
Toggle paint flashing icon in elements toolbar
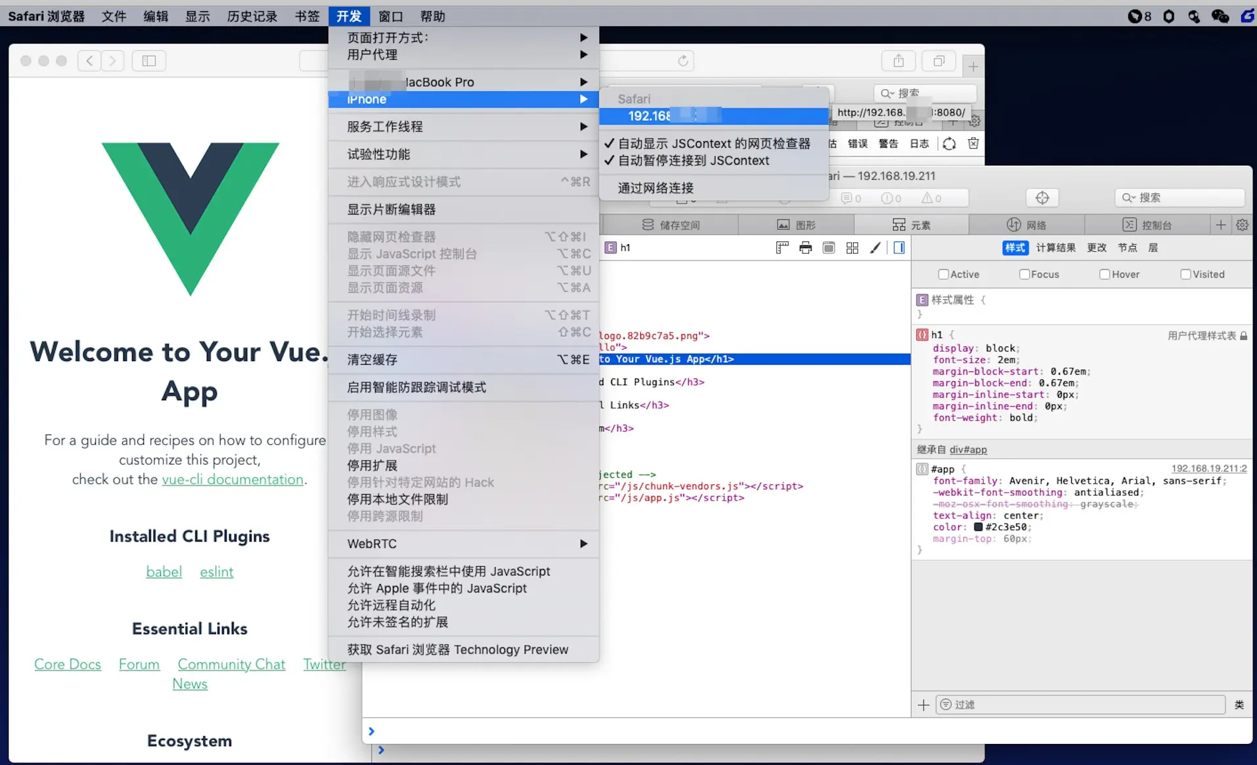pos(829,247)
